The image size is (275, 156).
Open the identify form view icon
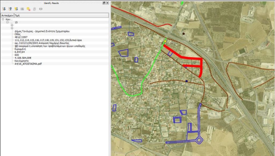[22, 9]
